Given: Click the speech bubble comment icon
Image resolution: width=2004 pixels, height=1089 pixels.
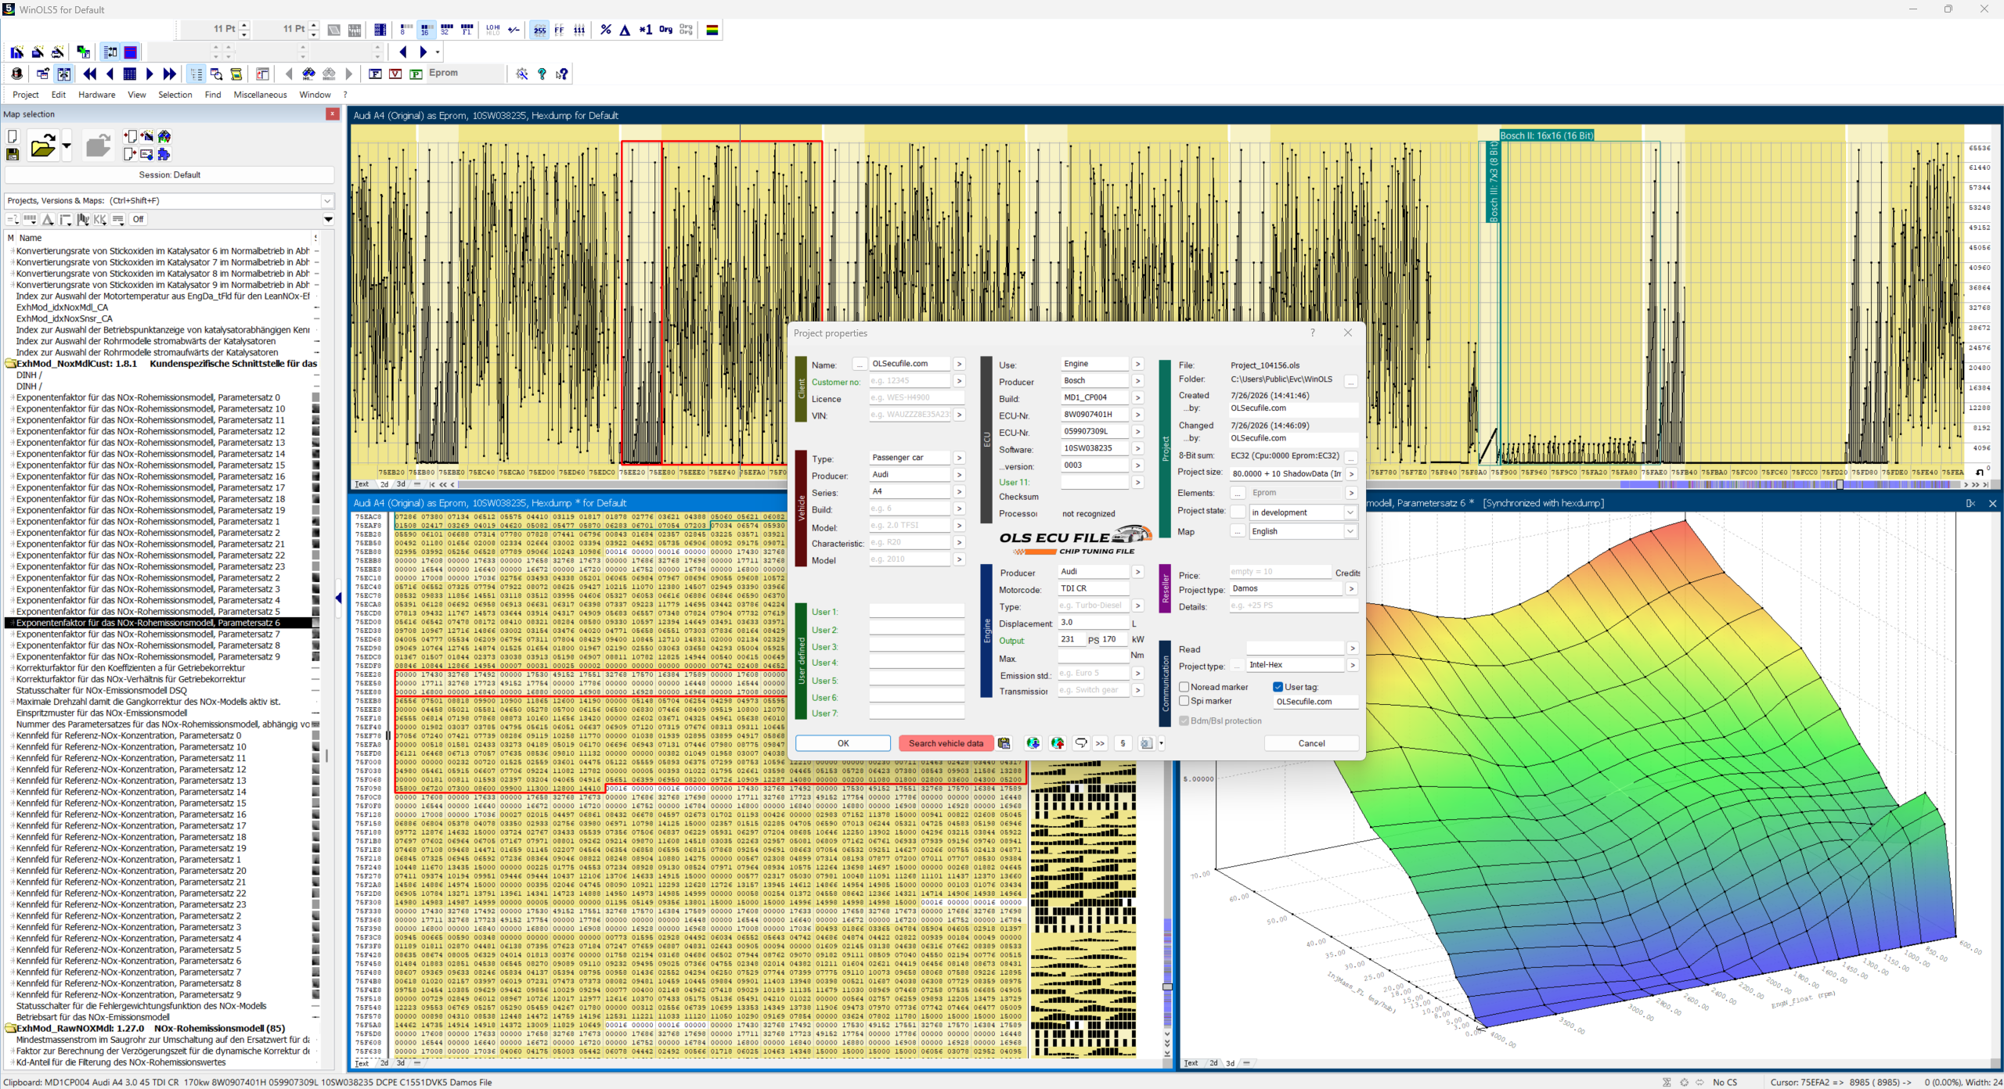Looking at the screenshot, I should coord(1081,743).
